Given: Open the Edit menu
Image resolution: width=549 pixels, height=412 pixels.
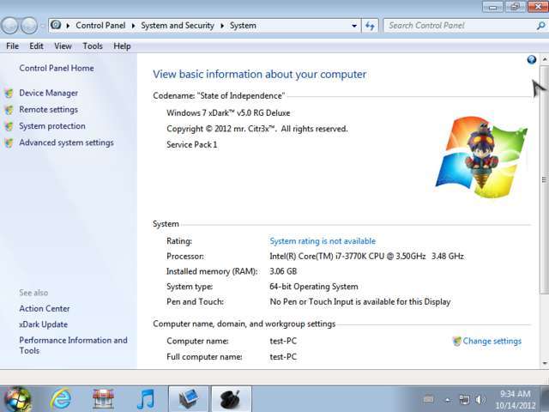Looking at the screenshot, I should click(36, 46).
